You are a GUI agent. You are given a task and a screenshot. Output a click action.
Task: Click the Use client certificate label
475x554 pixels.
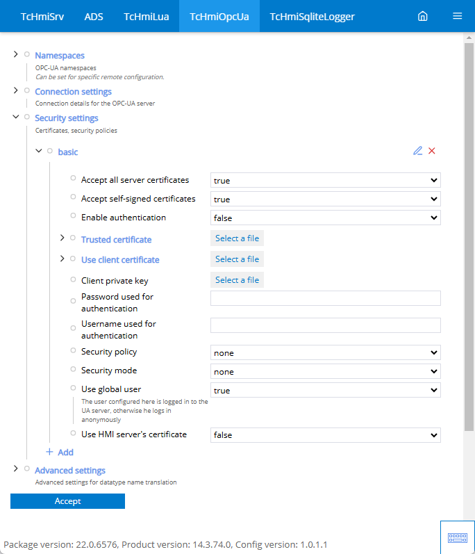click(x=120, y=260)
